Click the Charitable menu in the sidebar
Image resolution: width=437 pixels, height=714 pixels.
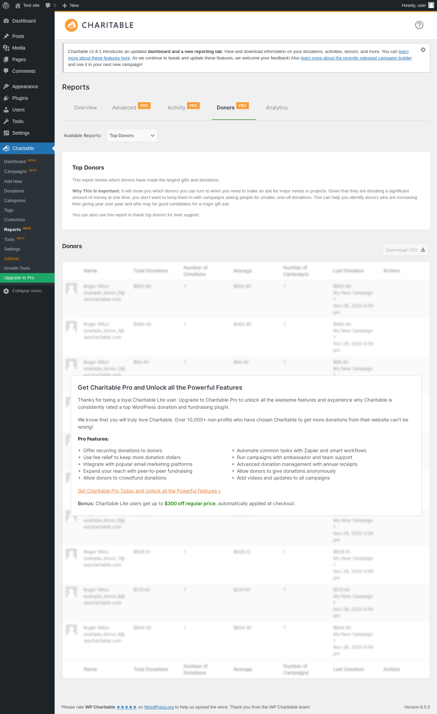click(27, 148)
